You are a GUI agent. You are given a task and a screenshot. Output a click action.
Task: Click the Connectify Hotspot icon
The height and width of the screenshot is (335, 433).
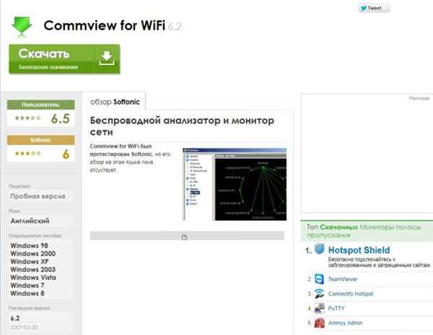tap(320, 294)
